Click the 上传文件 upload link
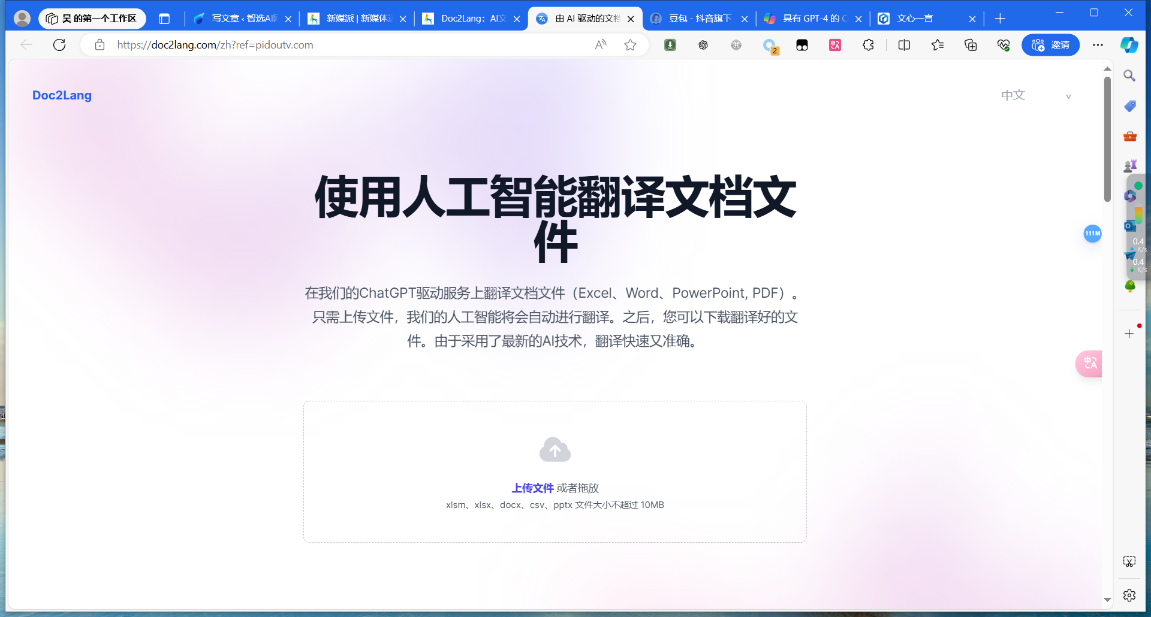The height and width of the screenshot is (617, 1151). tap(531, 488)
